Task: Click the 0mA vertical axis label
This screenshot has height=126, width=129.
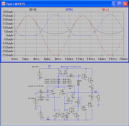Action: click(9, 35)
